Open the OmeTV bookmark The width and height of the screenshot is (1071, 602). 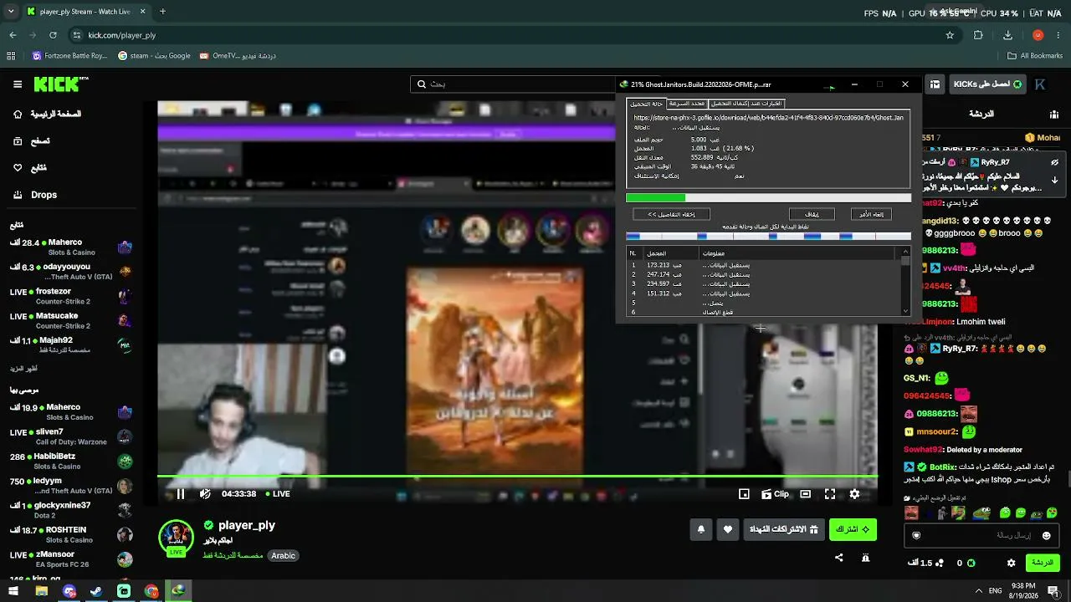[x=238, y=56]
